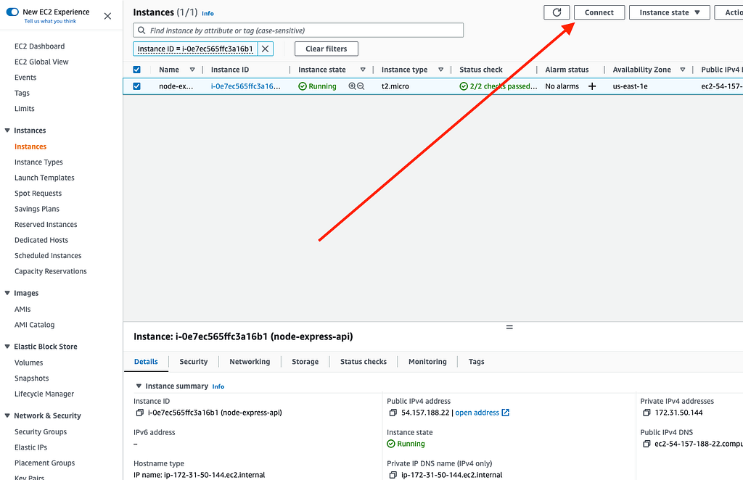Click the Clear filters button
This screenshot has width=743, height=480.
pyautogui.click(x=326, y=49)
